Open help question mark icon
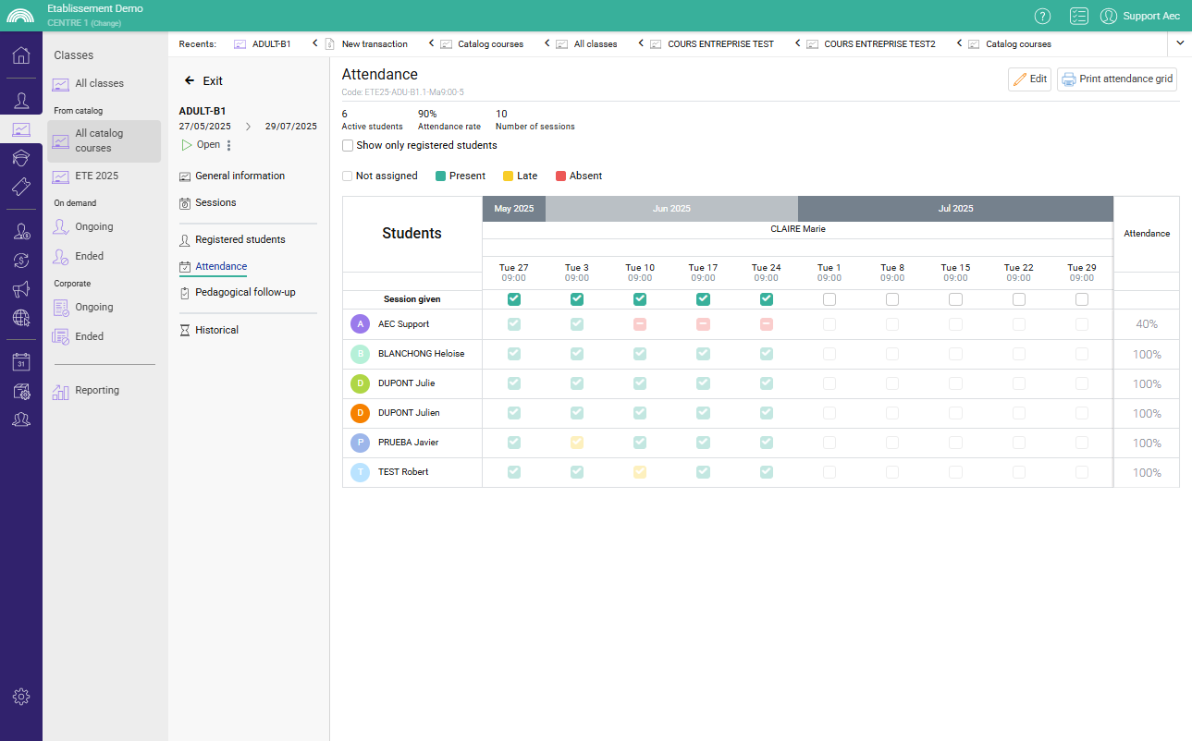The width and height of the screenshot is (1192, 741). 1042,16
